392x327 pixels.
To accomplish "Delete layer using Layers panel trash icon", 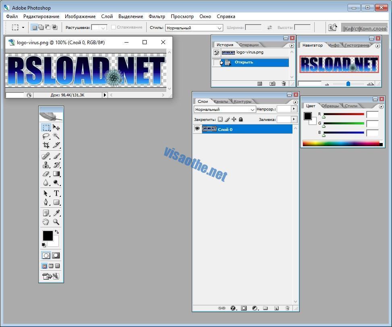I will pyautogui.click(x=287, y=308).
